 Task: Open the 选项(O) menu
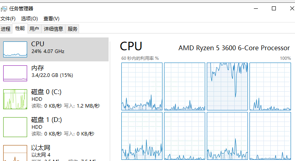click(30, 19)
